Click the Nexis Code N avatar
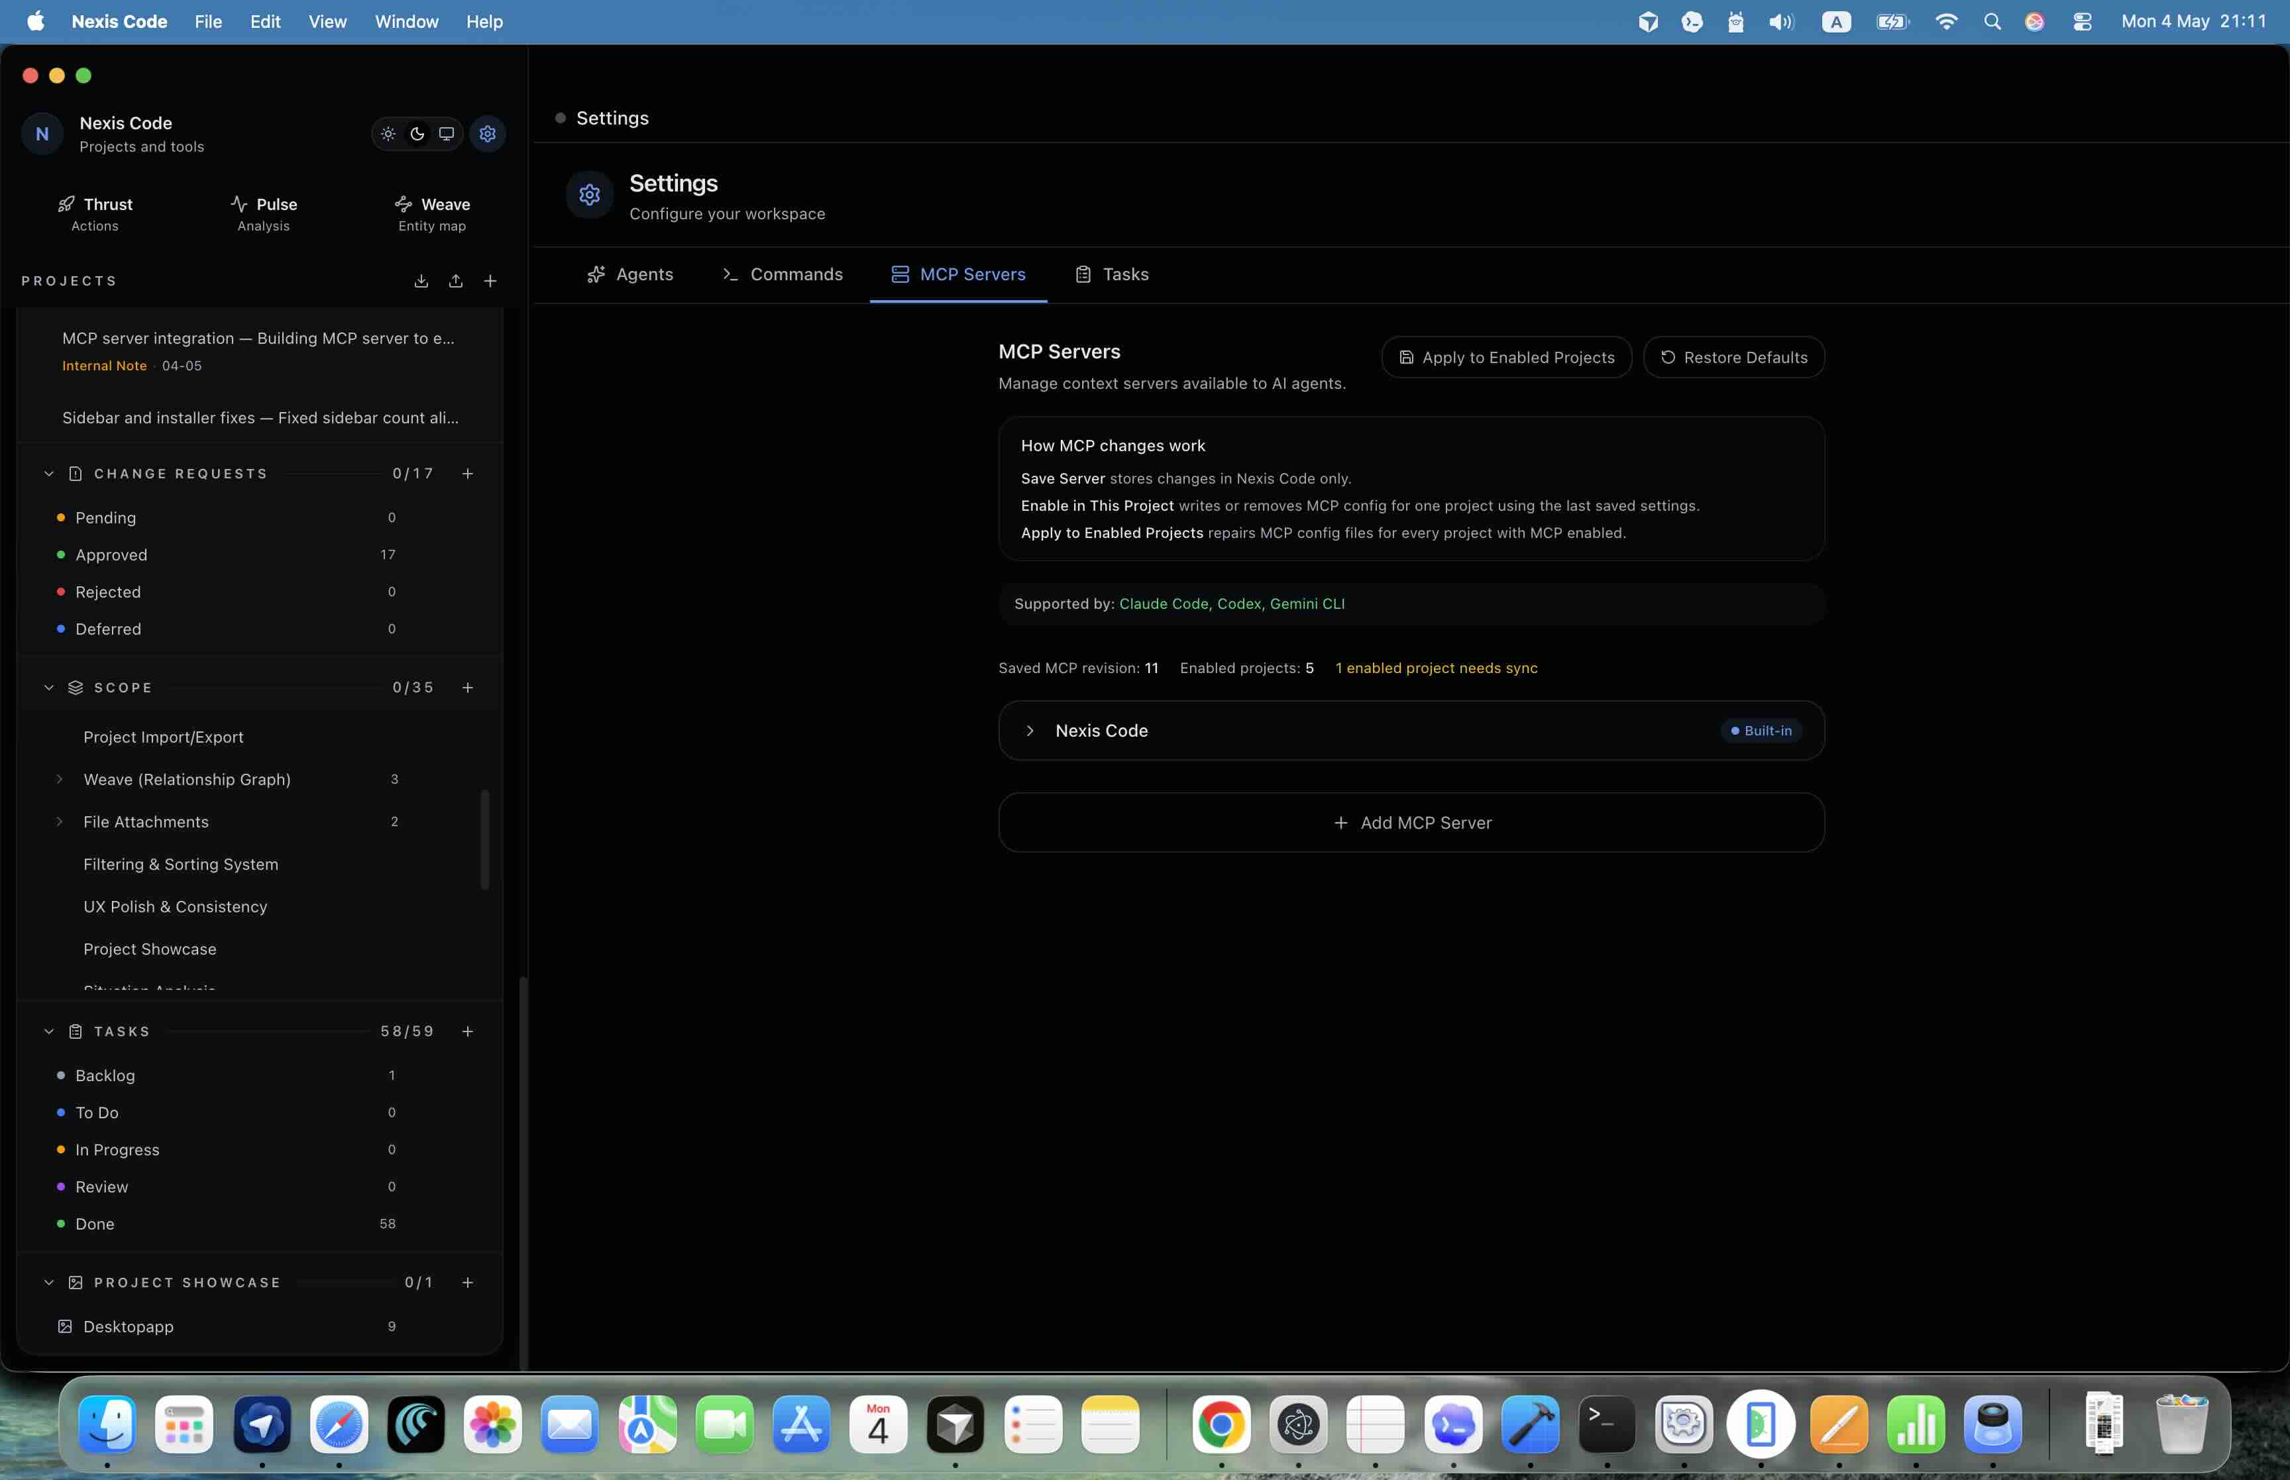 pyautogui.click(x=42, y=134)
